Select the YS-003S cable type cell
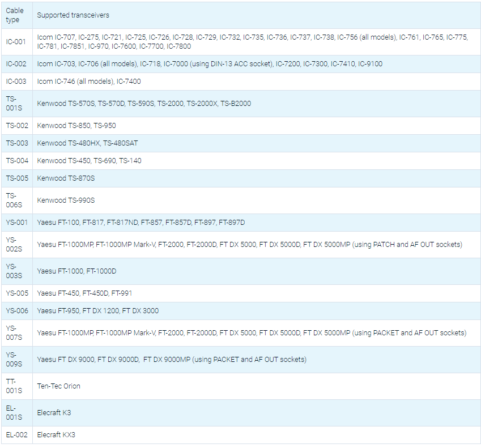The width and height of the screenshot is (481, 448). (x=17, y=271)
